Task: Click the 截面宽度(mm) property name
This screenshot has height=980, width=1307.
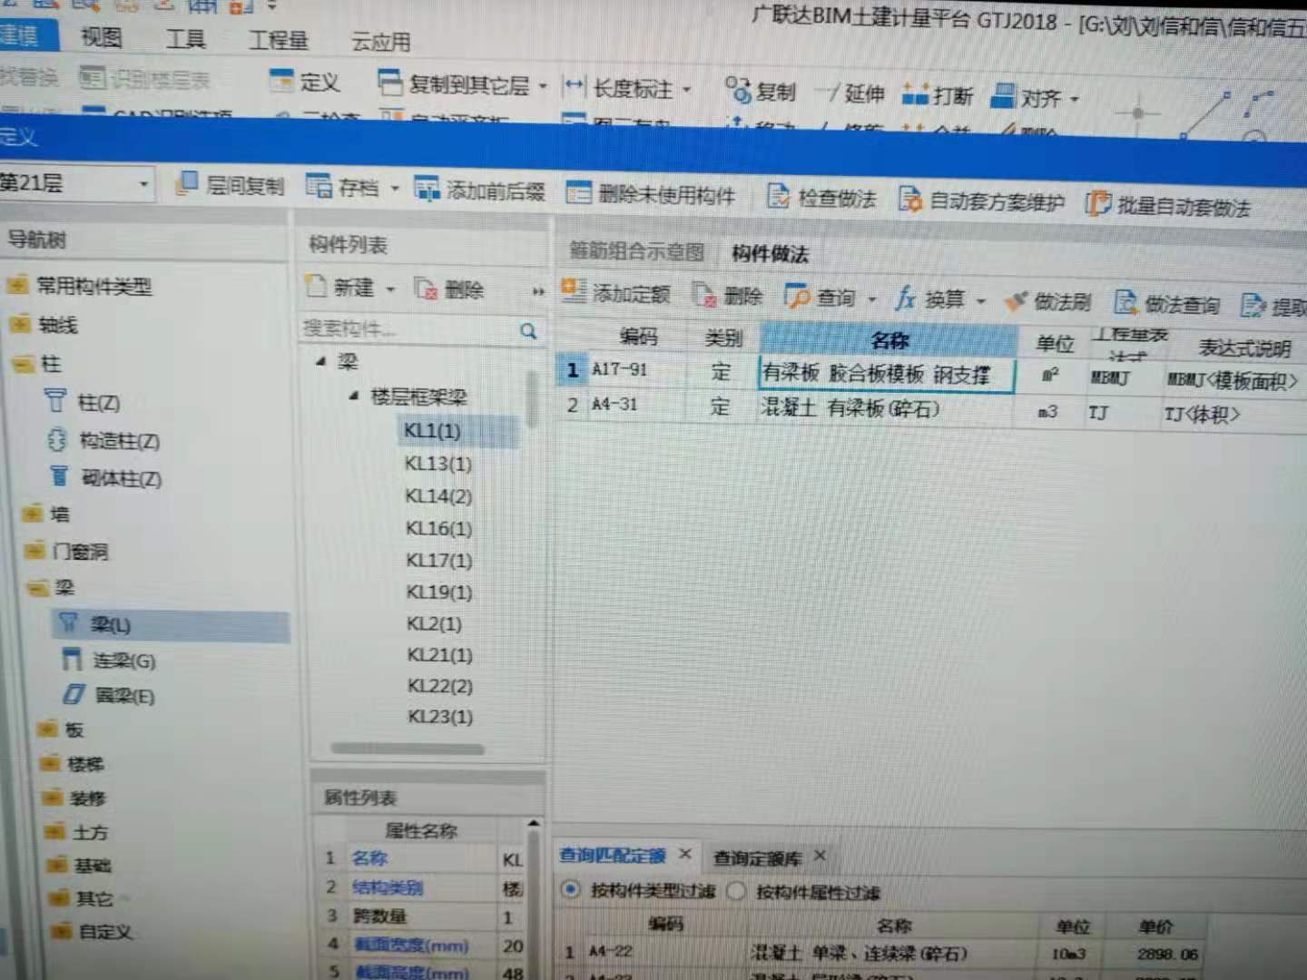Action: (413, 945)
